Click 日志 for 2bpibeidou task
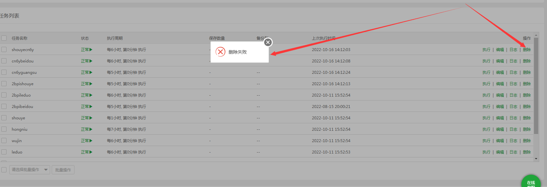Viewport: 547px width, 187px height. pyautogui.click(x=513, y=107)
